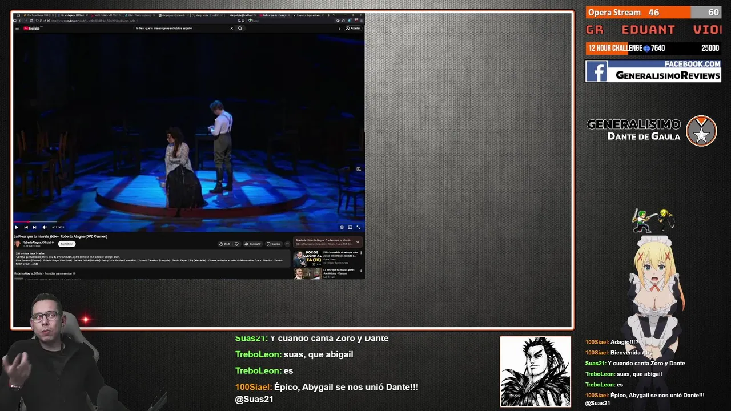This screenshot has height=411, width=731.
Task: Play the YouTube video
Action: [x=17, y=227]
